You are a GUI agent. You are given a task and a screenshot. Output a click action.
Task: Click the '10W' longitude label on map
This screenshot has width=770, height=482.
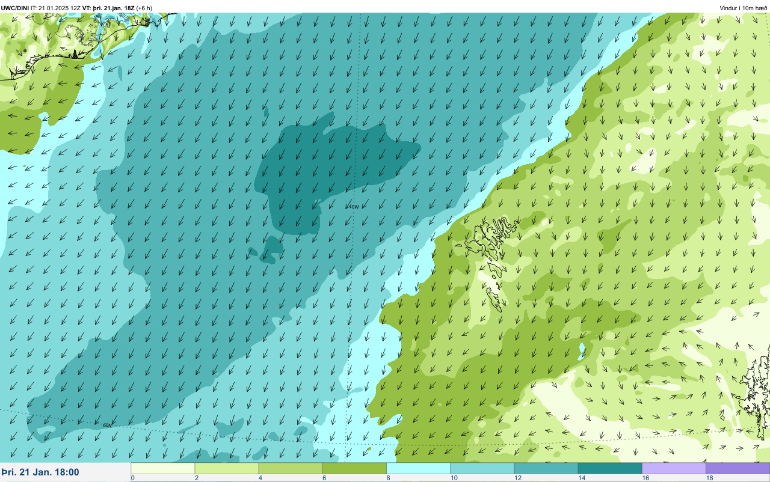coord(354,207)
